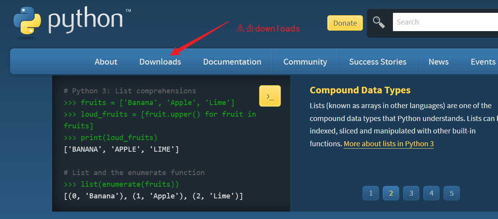Open the Events menu
The image size is (498, 219).
pos(483,62)
